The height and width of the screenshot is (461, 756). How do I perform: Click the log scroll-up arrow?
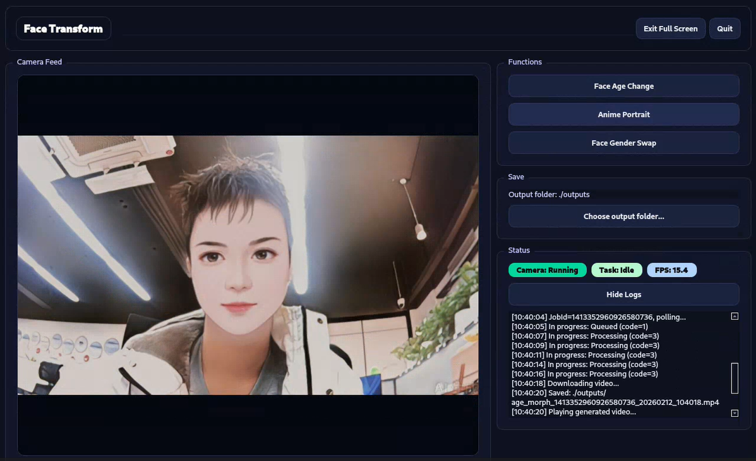(735, 316)
